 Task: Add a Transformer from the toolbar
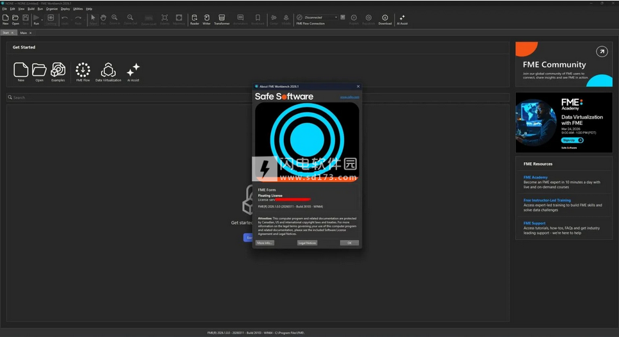coord(221,19)
